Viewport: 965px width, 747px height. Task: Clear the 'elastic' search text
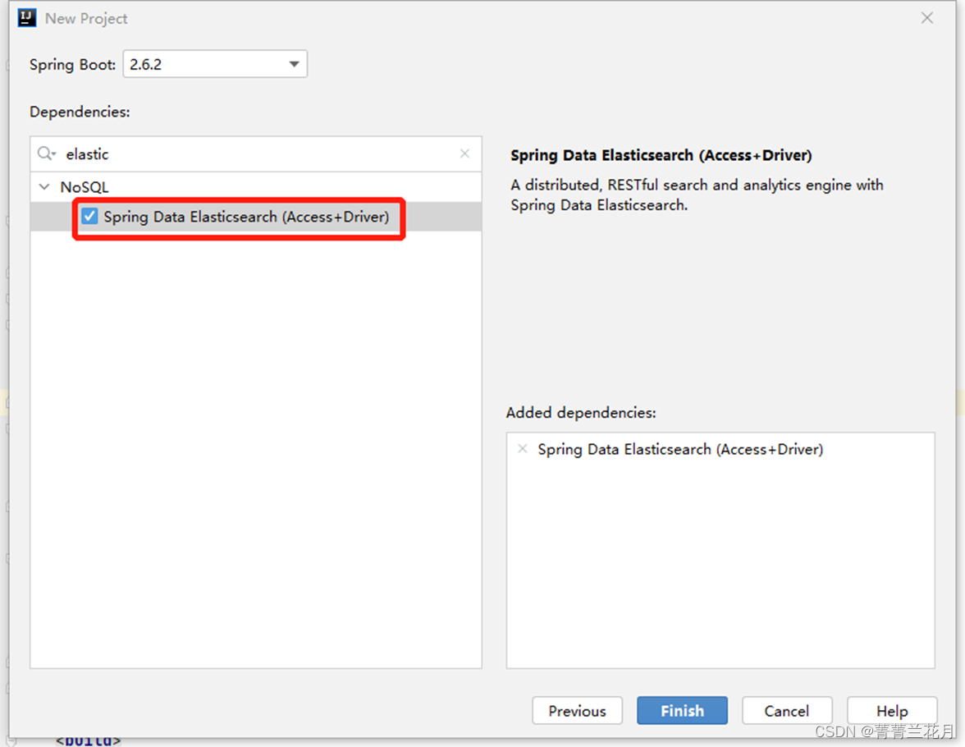coord(464,154)
